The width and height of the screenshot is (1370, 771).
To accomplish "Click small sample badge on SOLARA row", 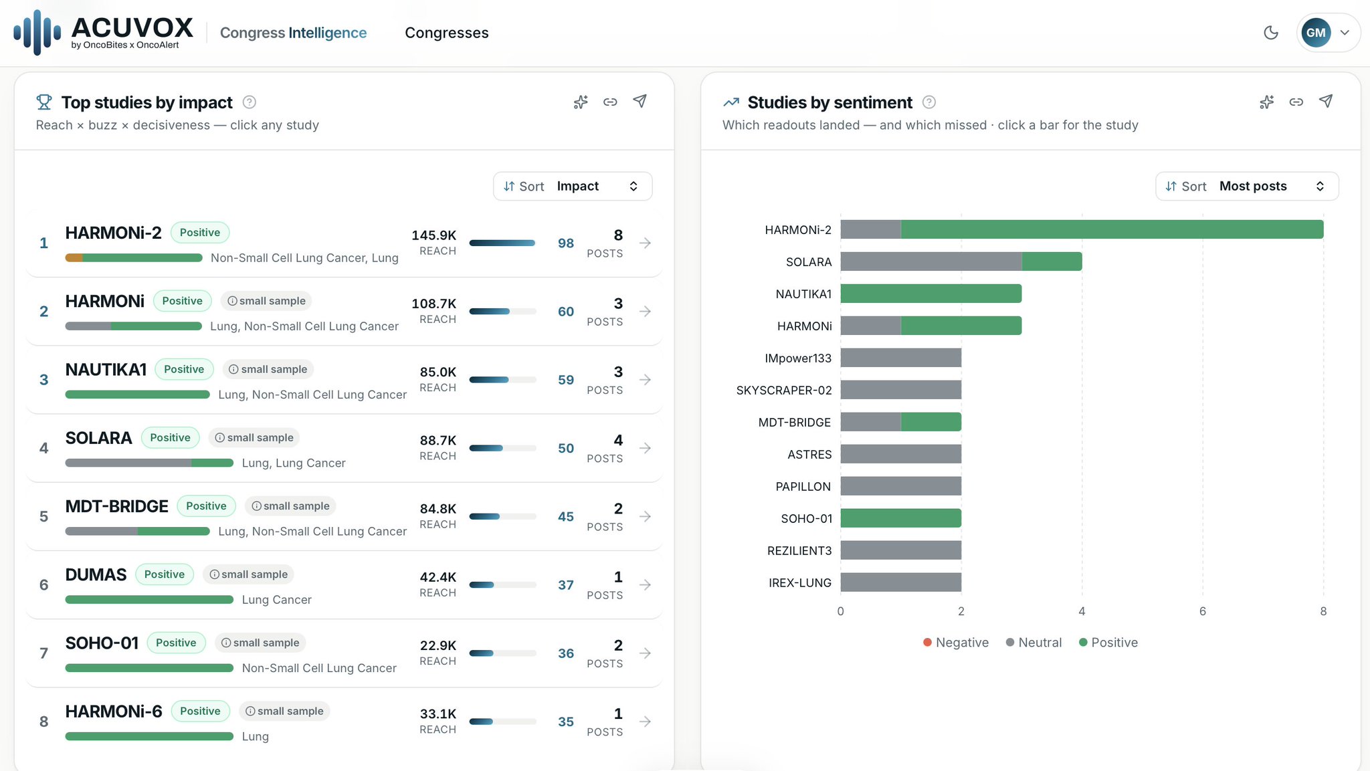I will click(x=254, y=437).
